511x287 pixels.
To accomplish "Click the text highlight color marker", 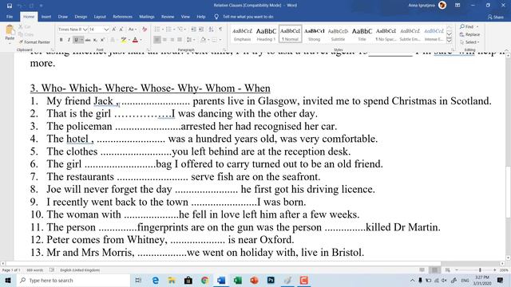I will (124, 40).
